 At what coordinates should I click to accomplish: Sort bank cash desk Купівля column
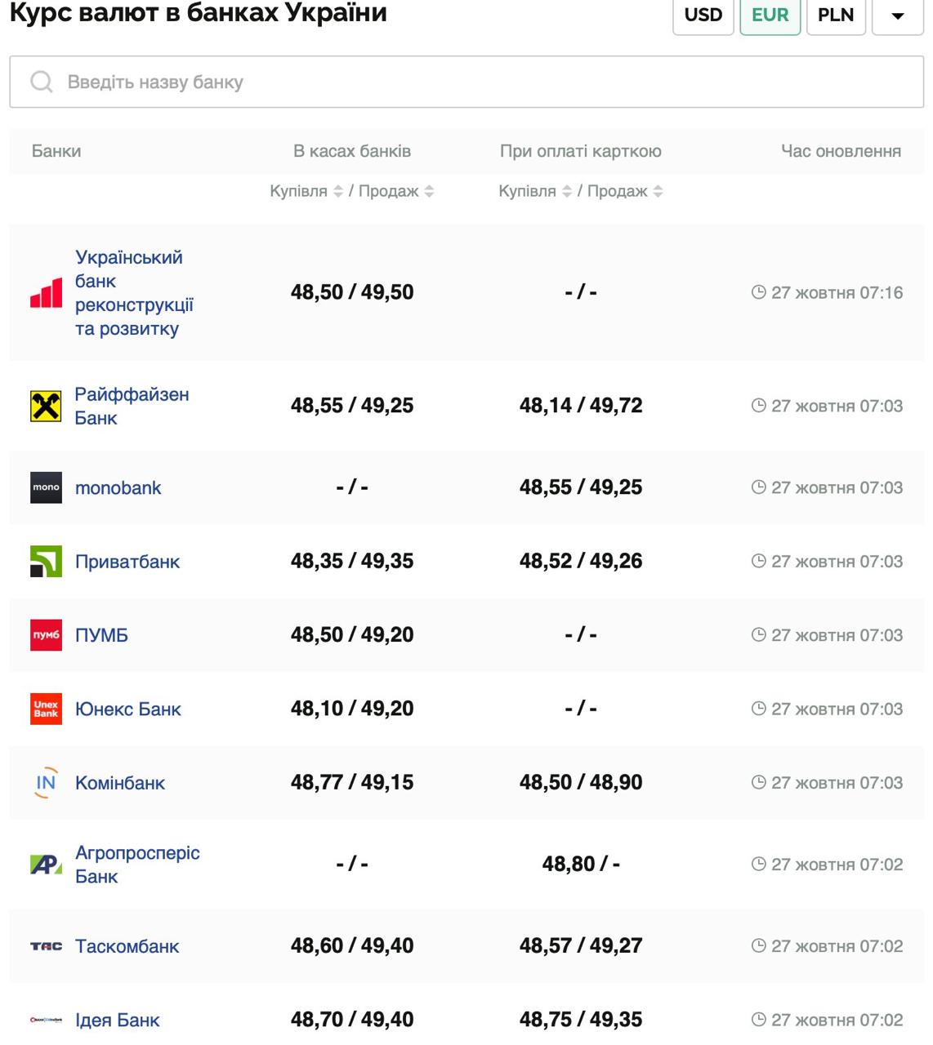click(x=337, y=191)
